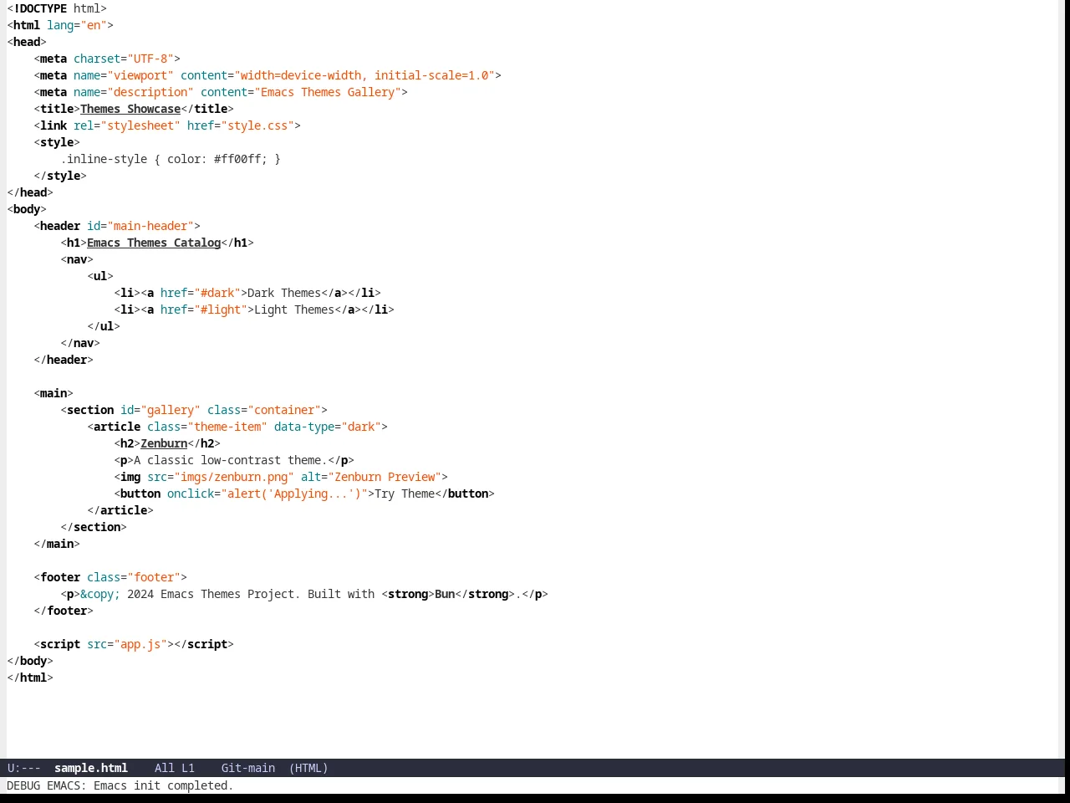Click the 'A classic low-contrast theme.' paragraph text
Image resolution: width=1070 pixels, height=803 pixels.
click(231, 460)
